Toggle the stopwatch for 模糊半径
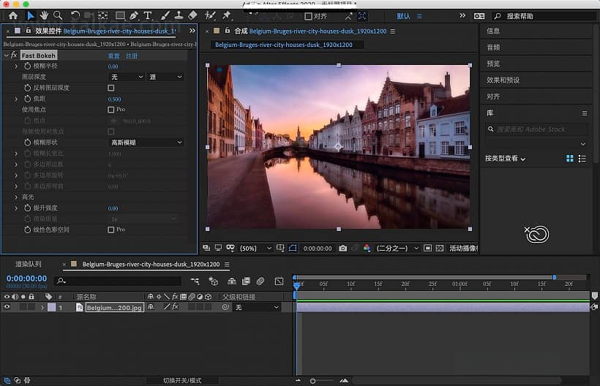The width and height of the screenshot is (600, 386). tap(27, 66)
